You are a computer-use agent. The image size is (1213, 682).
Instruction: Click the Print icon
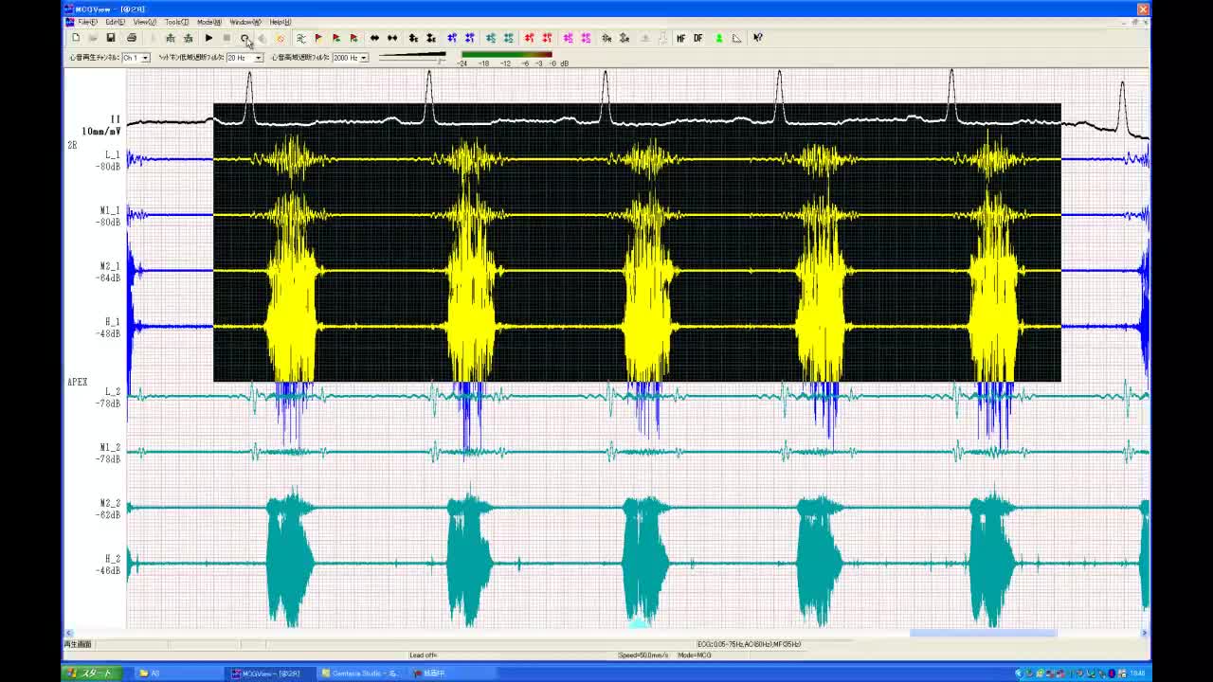pos(132,38)
